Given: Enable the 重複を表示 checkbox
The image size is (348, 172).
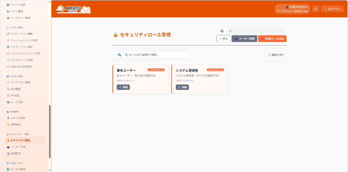Looking at the screenshot, I should coord(269,55).
